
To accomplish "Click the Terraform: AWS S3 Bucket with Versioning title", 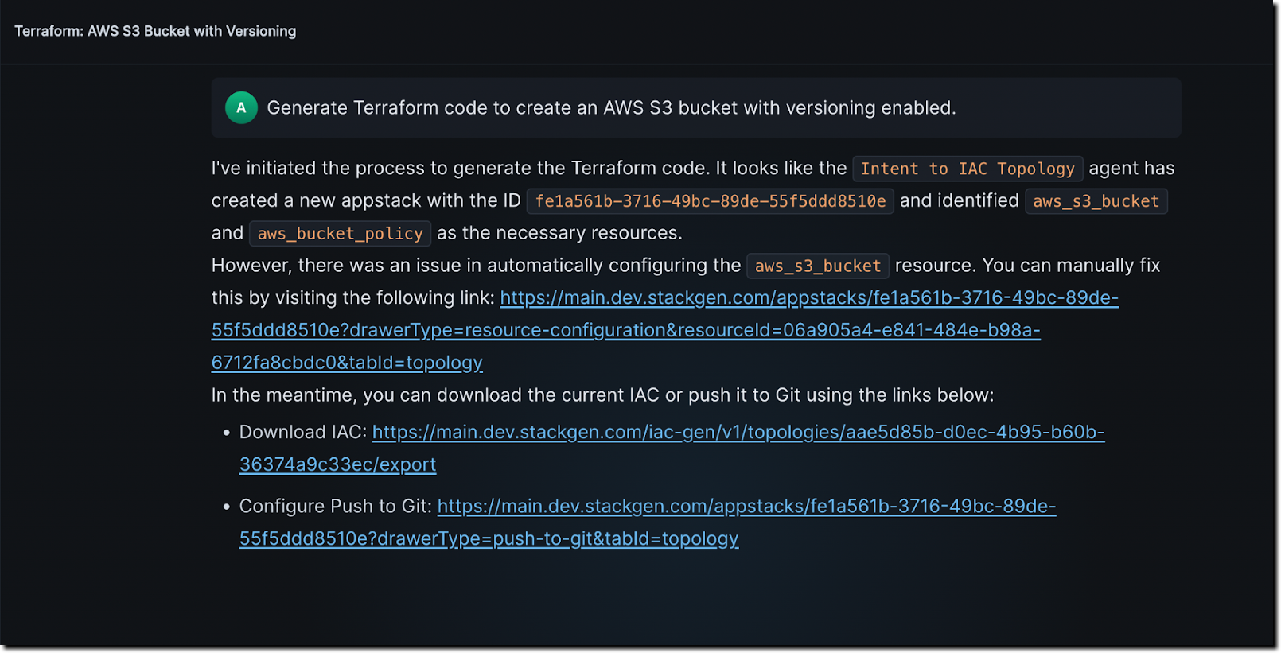I will click(155, 31).
